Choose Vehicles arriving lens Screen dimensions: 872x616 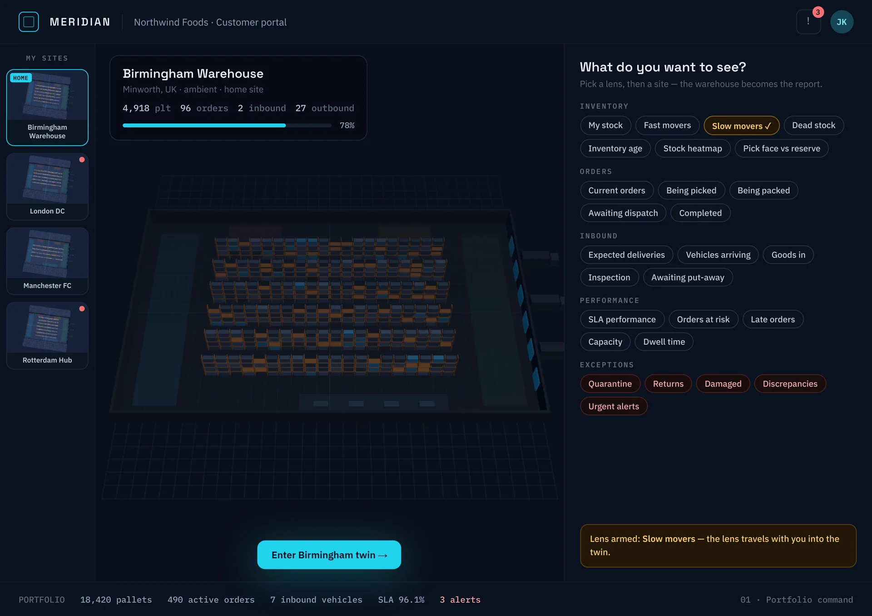718,255
